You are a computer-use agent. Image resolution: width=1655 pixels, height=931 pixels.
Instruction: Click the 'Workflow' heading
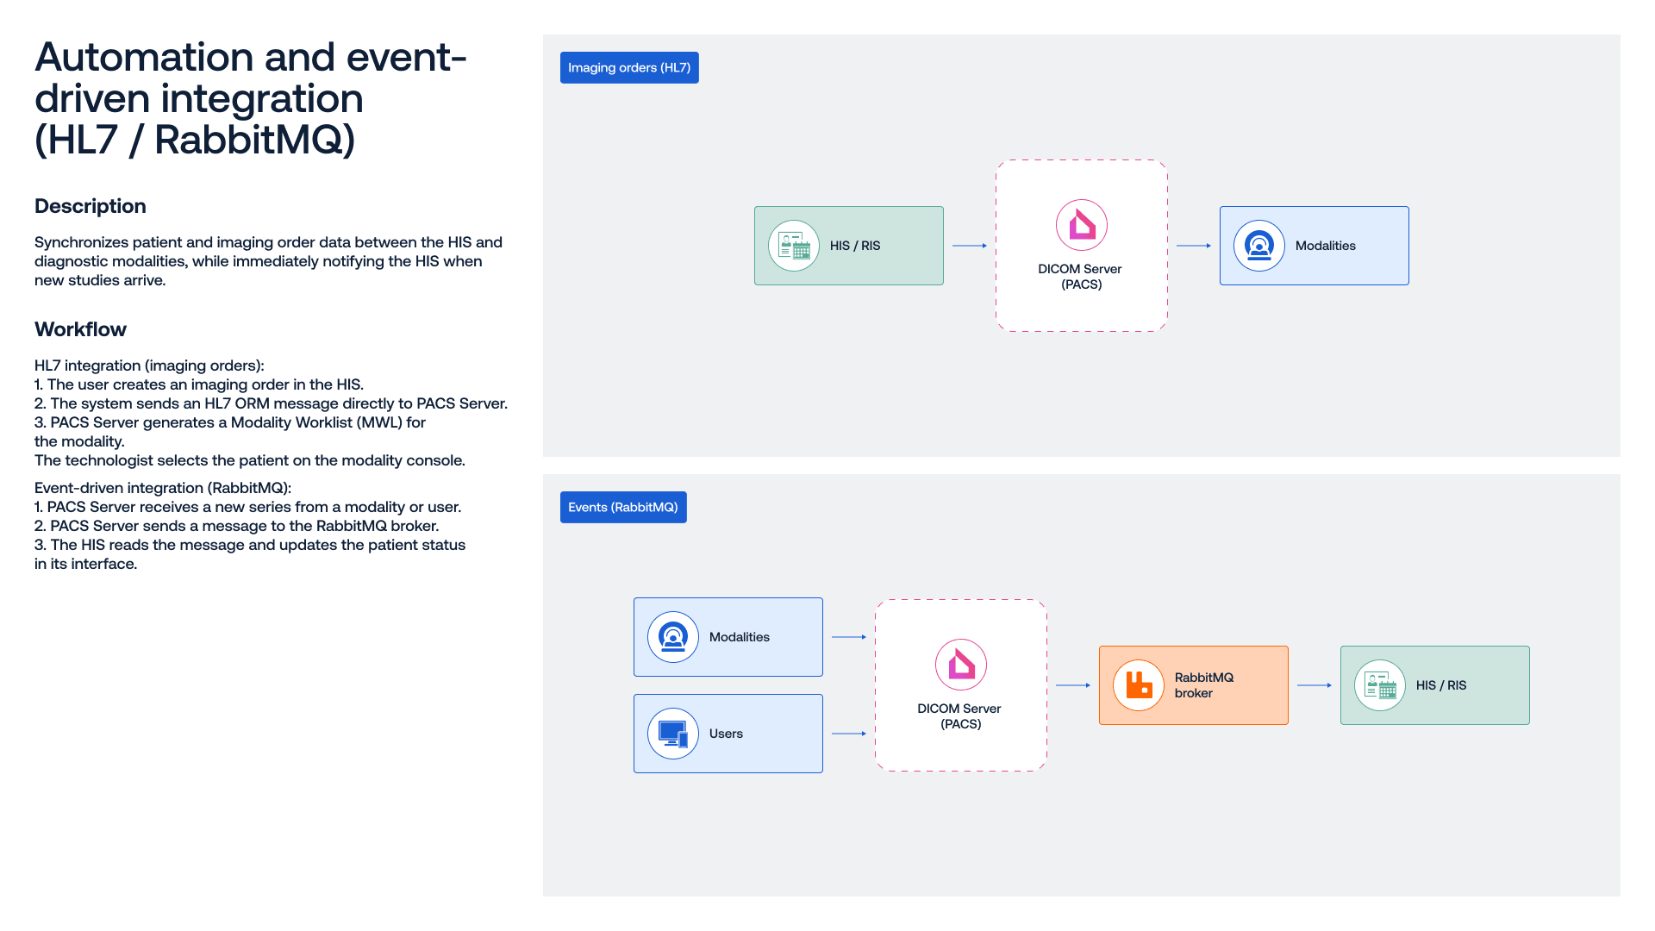(80, 329)
